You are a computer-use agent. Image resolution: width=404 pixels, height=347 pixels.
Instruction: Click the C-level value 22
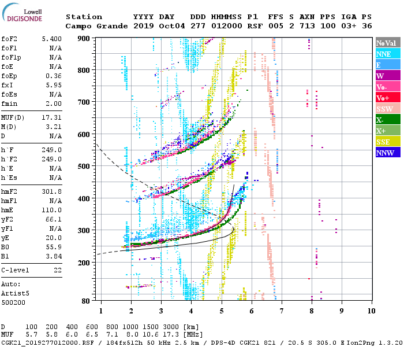[x=58, y=270]
